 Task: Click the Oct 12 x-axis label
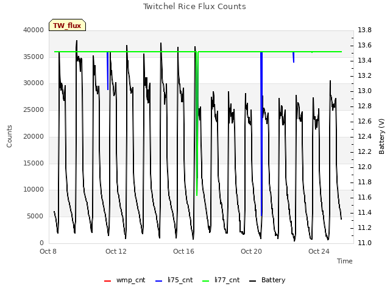[x=116, y=251]
